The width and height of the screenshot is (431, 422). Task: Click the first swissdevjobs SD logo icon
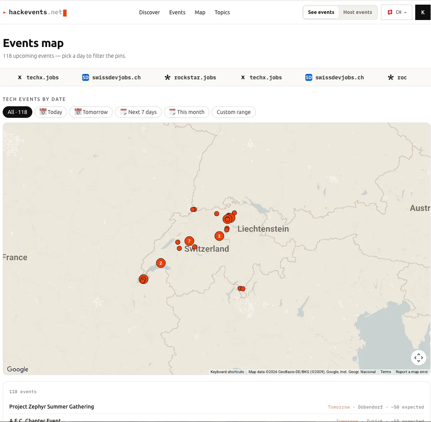[85, 77]
